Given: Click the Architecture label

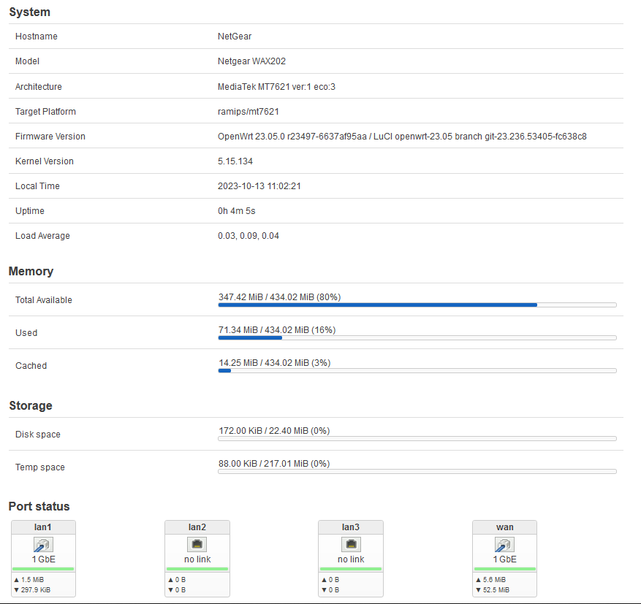Looking at the screenshot, I should (x=39, y=87).
